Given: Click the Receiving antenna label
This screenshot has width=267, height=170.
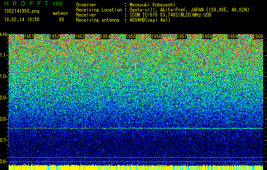Looking at the screenshot, I should pos(98,20).
